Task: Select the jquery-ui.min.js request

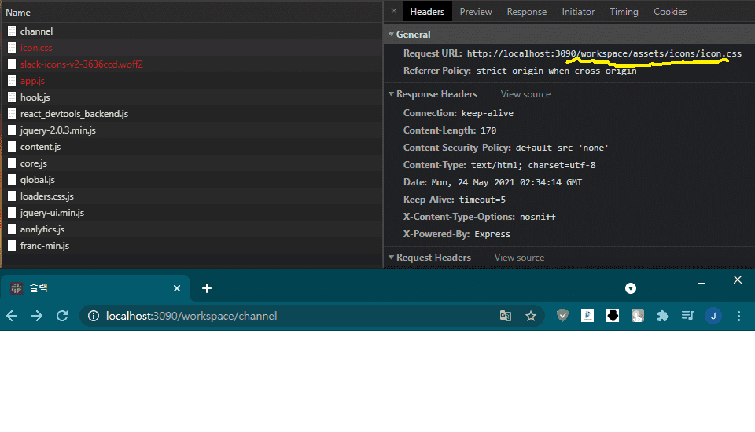Action: pos(192,213)
